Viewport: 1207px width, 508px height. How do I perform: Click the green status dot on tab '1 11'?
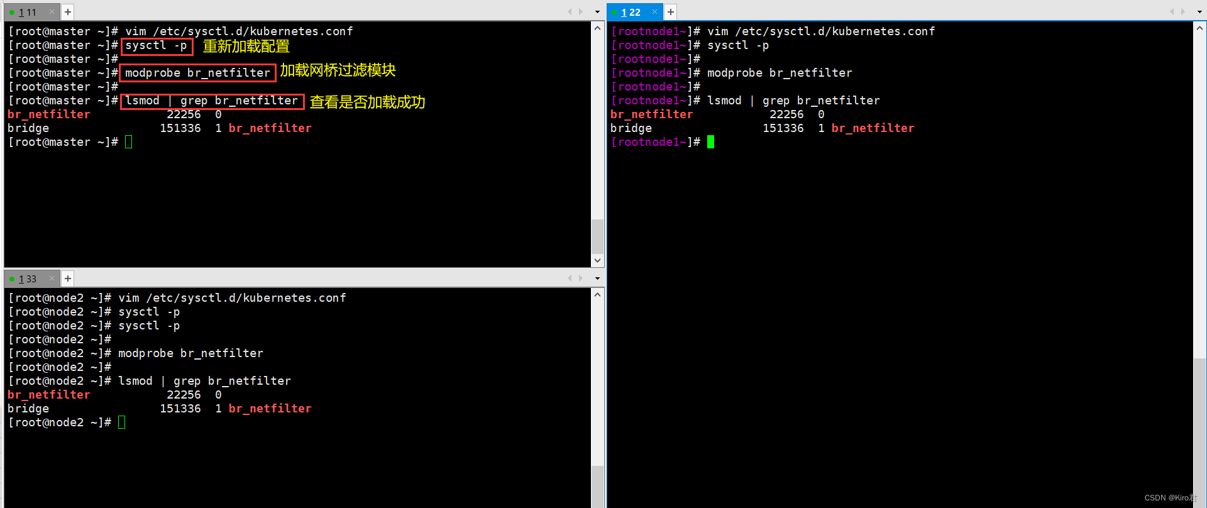(x=12, y=13)
